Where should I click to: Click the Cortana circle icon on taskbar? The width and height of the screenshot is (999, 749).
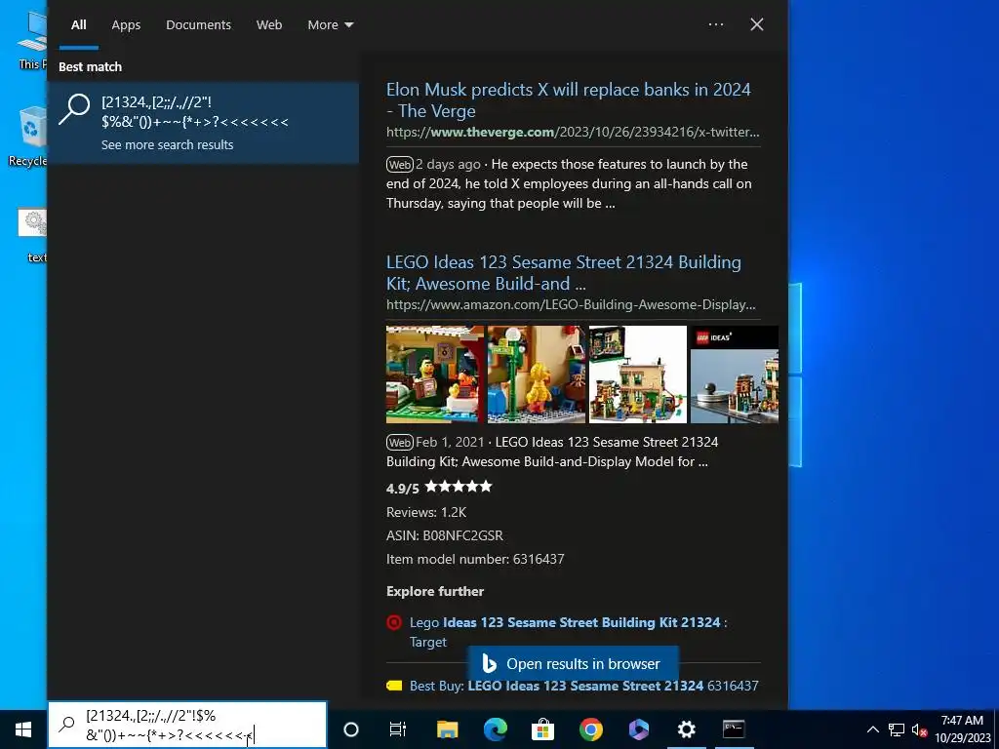coord(351,729)
